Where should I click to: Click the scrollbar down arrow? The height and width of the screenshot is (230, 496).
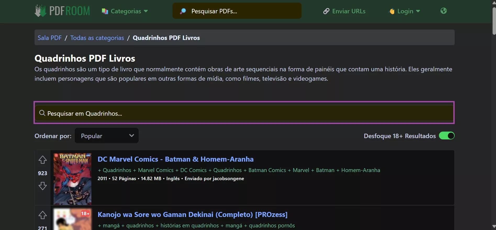click(494, 227)
